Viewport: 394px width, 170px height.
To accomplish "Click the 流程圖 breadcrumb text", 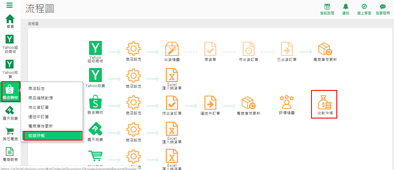I will [33, 24].
